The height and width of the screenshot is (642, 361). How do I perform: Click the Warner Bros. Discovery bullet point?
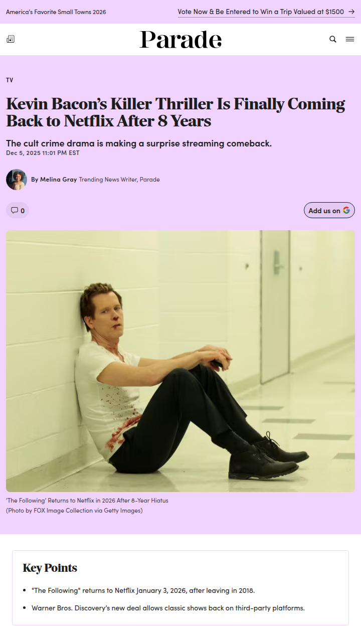pos(168,608)
